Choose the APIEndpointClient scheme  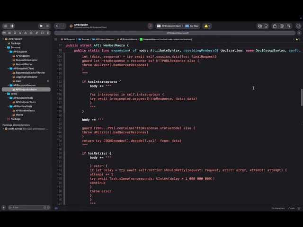(x=169, y=26)
